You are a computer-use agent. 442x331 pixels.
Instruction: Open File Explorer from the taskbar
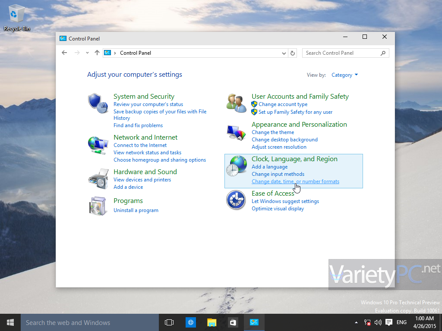(212, 322)
